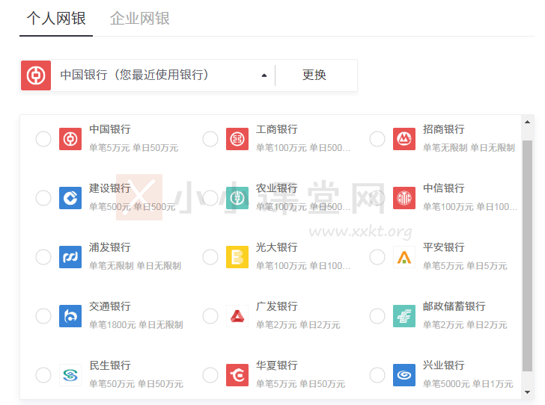The width and height of the screenshot is (545, 405).
Task: Click the 中国银行 name in the bank list
Action: 110,129
